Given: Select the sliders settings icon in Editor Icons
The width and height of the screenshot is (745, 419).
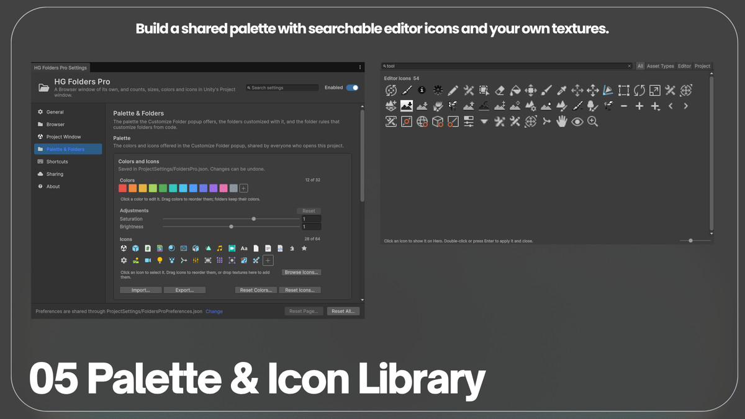Looking at the screenshot, I should tap(469, 122).
